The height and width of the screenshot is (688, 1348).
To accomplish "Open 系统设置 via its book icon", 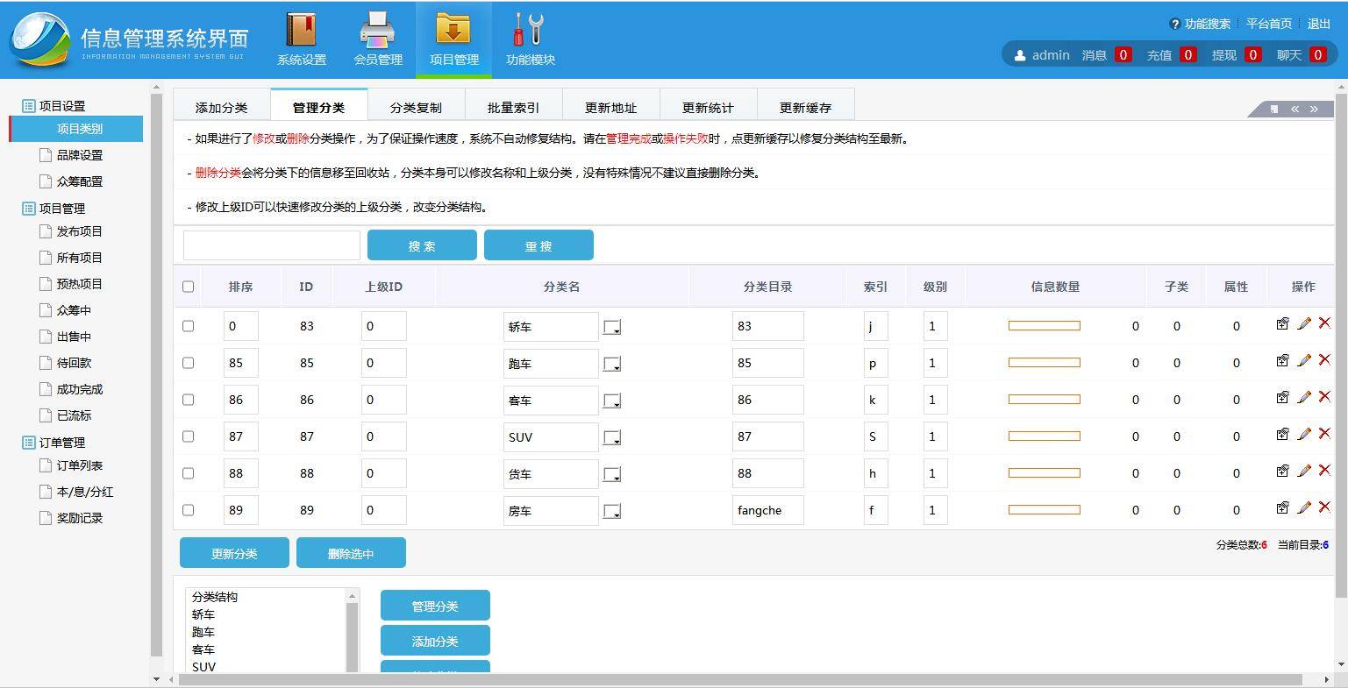I will [302, 29].
